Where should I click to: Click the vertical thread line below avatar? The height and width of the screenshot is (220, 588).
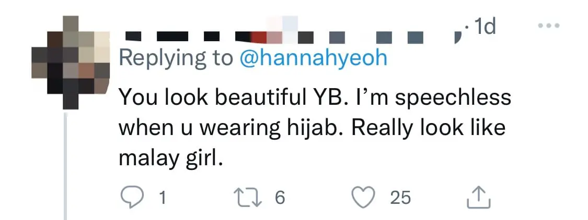click(65, 167)
